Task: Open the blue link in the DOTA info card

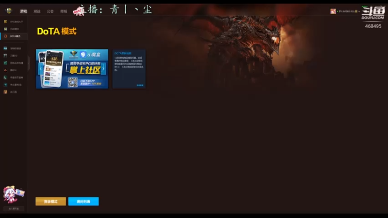Action: pyautogui.click(x=140, y=85)
